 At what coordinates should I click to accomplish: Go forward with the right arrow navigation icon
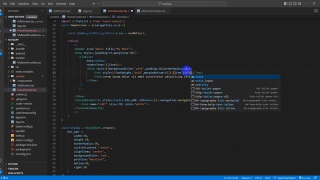[99, 3]
